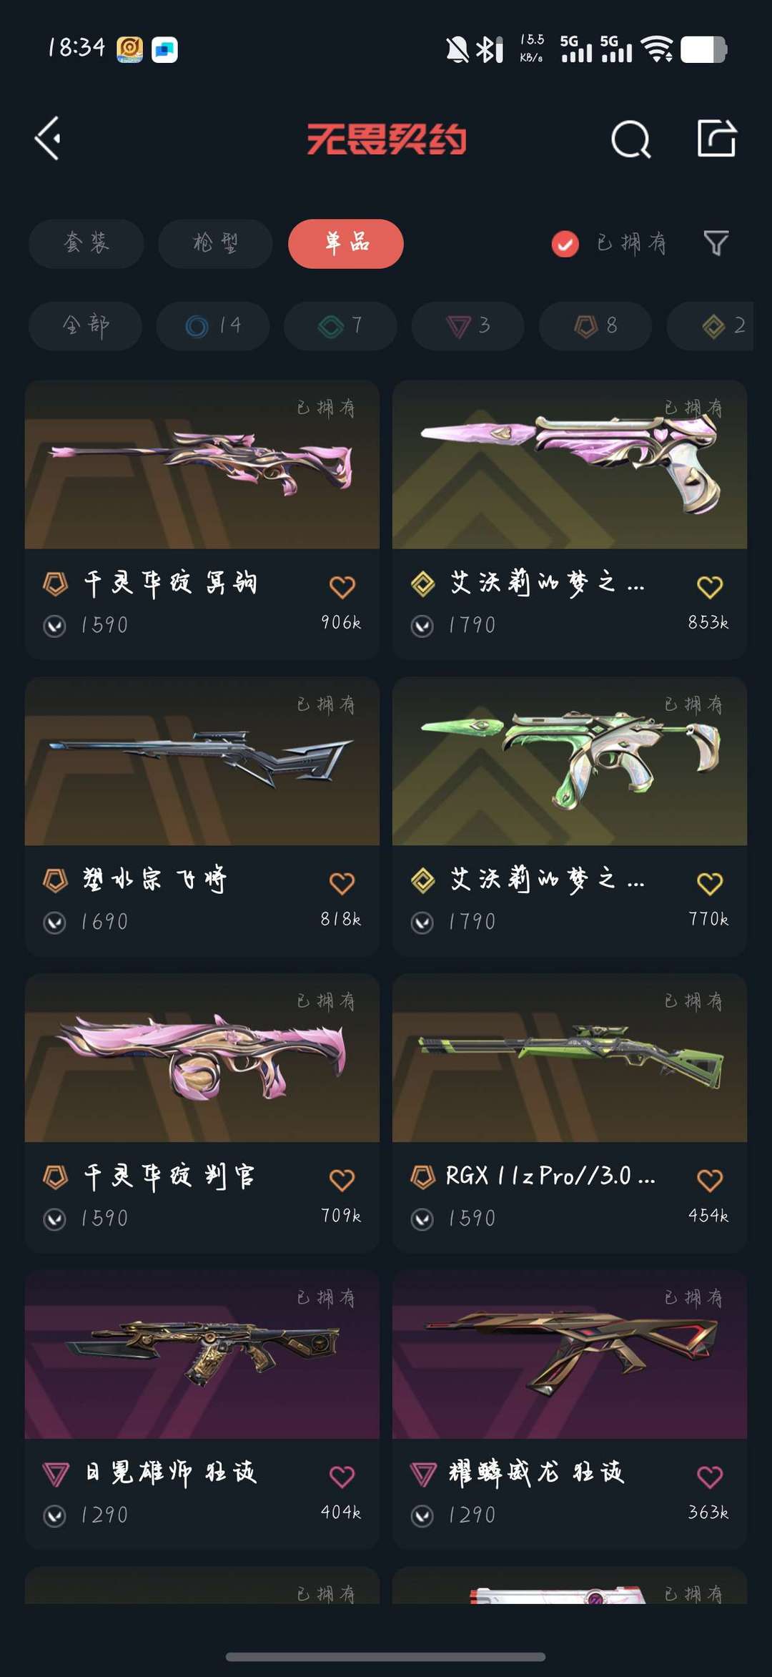Like the 日冕雄狮 狂徒 skin heart

(x=342, y=1476)
